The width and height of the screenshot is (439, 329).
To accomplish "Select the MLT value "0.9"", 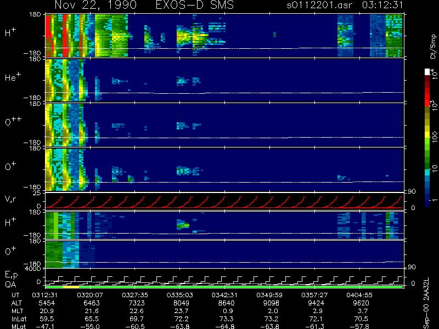I will click(227, 311).
